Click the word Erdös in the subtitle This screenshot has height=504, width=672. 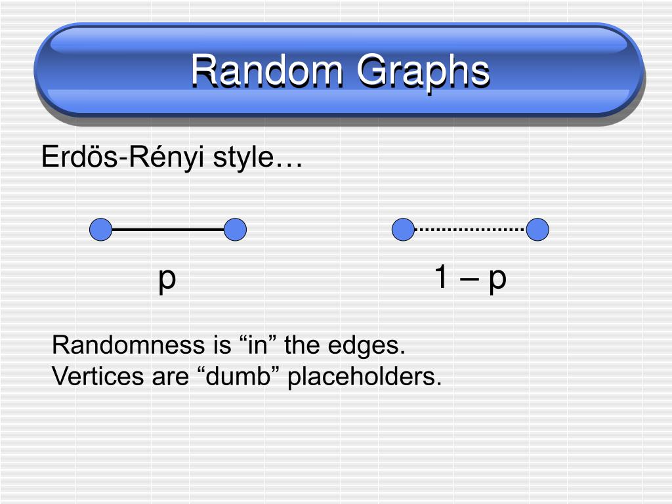(79, 156)
